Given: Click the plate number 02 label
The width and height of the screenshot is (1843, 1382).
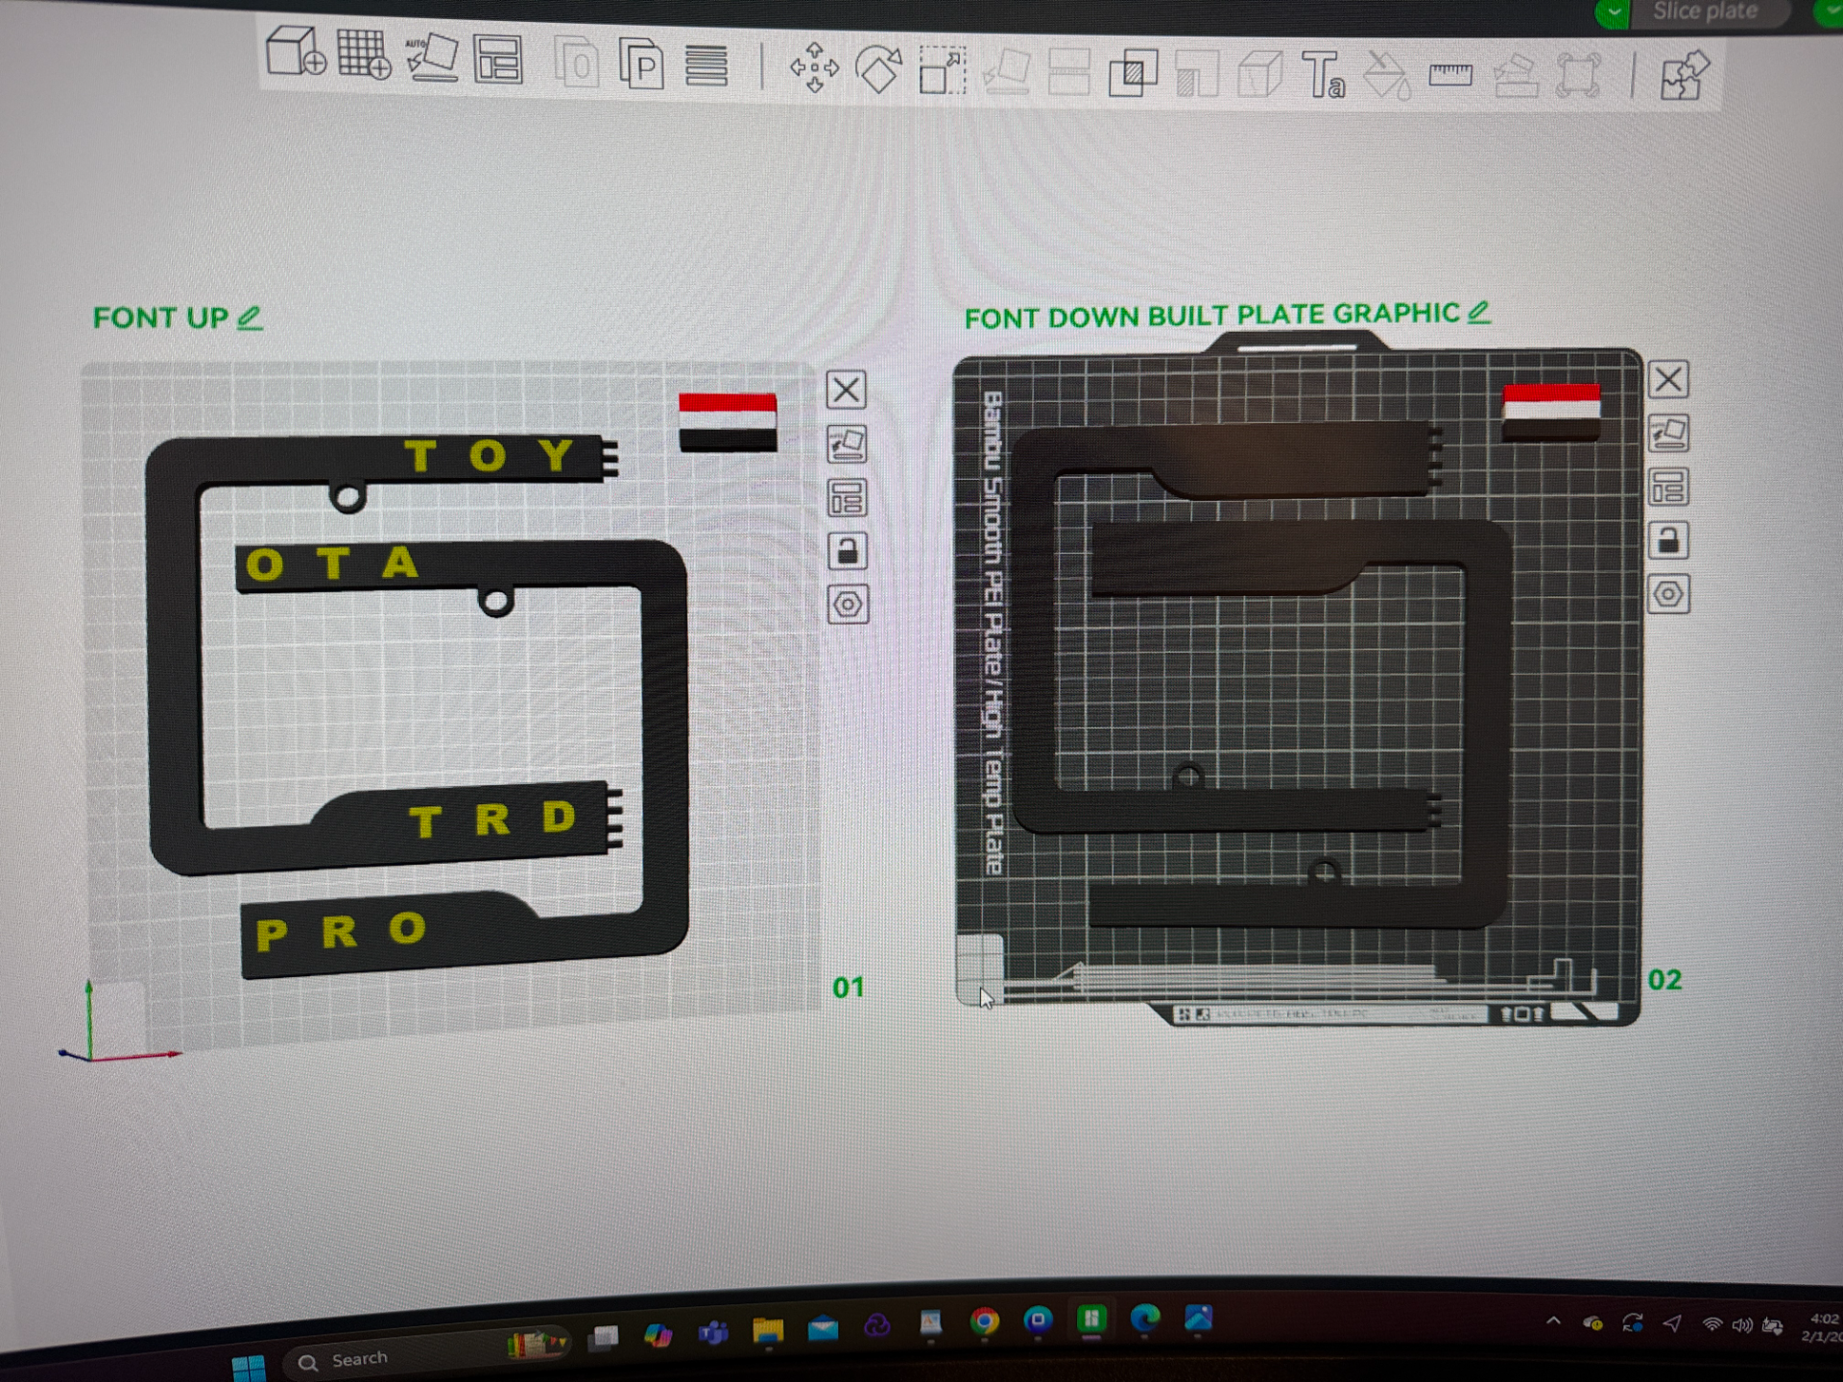Looking at the screenshot, I should tap(1664, 980).
